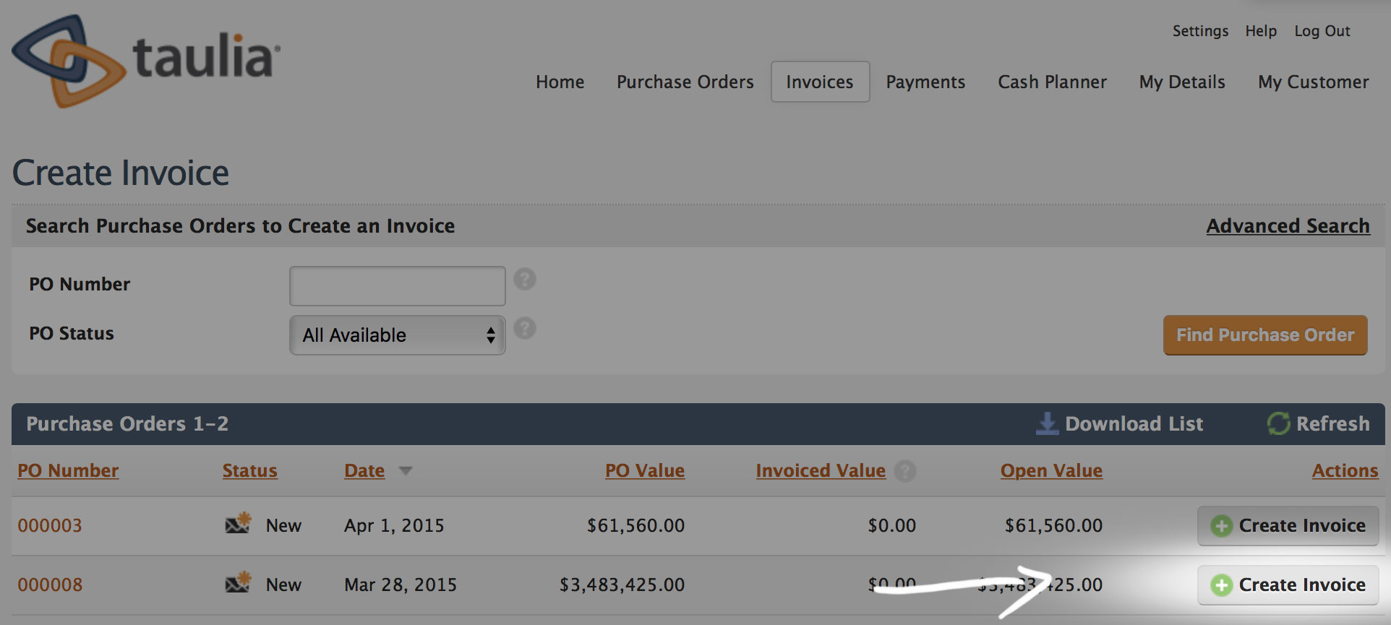This screenshot has width=1391, height=625.
Task: Click green plus icon for PO 000008
Action: 1222,585
